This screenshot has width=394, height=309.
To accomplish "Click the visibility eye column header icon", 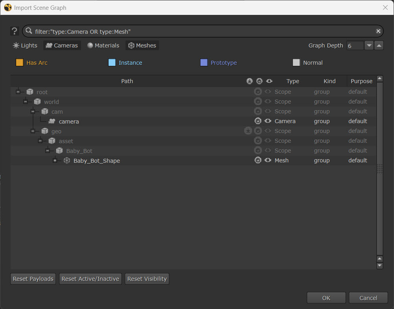I will tap(269, 81).
